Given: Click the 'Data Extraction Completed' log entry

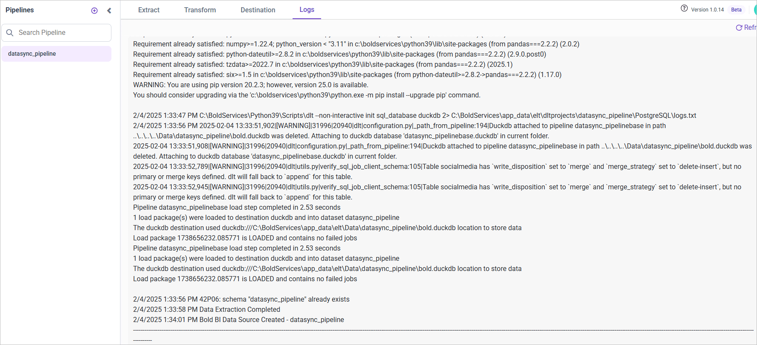Looking at the screenshot, I should click(207, 310).
